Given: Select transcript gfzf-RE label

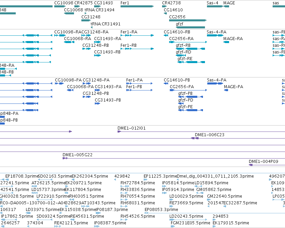Looking at the screenshot, I should pyautogui.click(x=185, y=59).
